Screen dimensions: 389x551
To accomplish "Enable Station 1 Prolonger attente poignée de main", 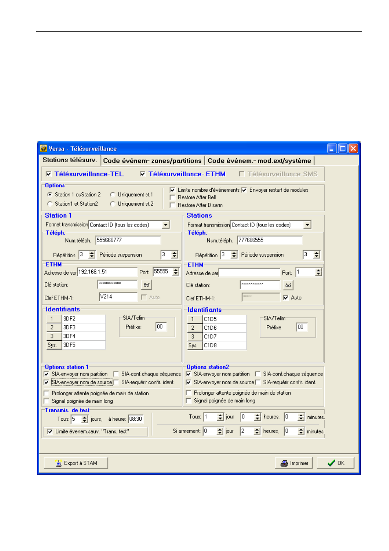I will pyautogui.click(x=46, y=393).
